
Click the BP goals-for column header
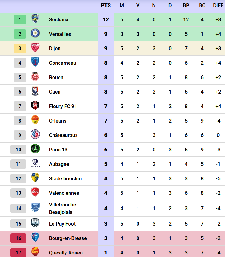[x=186, y=6]
